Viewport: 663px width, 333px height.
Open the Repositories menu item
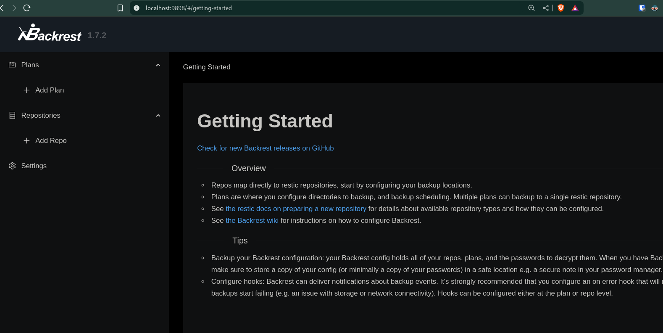[x=84, y=115]
